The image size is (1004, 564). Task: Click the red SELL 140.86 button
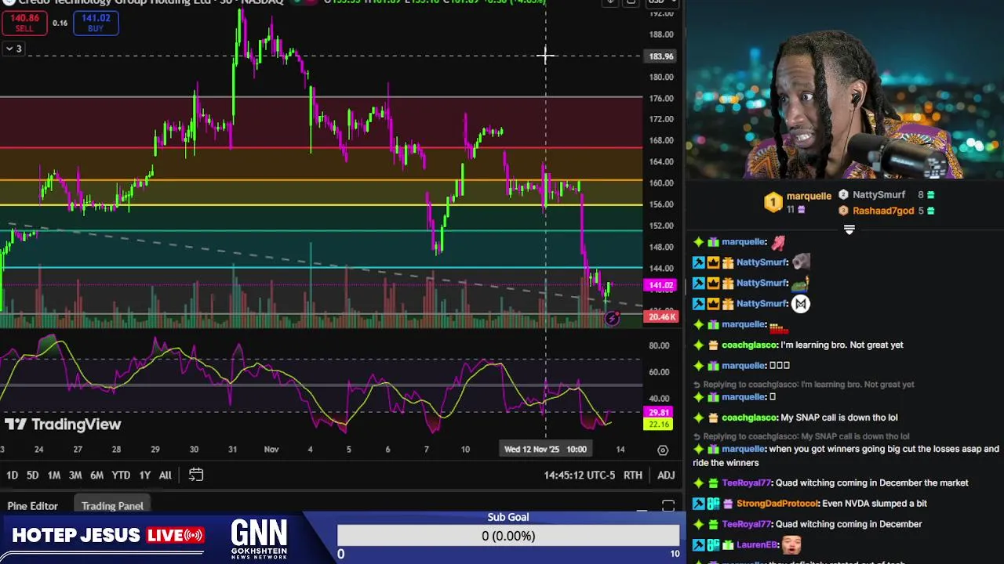24,23
